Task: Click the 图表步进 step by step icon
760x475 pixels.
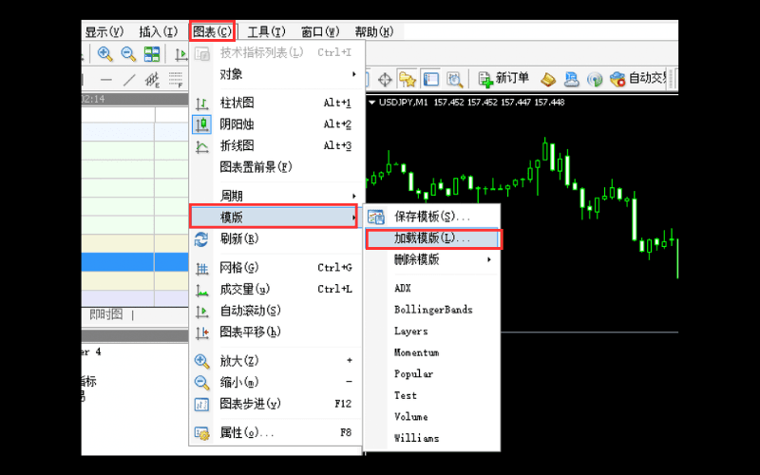Action: (202, 405)
